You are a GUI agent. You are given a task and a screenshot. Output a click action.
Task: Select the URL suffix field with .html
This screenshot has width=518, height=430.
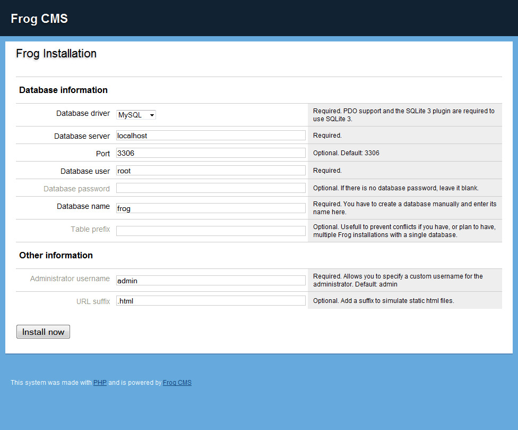211,301
